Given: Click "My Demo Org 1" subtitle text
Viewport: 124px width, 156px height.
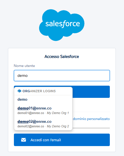Looking at the screenshot, I should coord(58,113).
